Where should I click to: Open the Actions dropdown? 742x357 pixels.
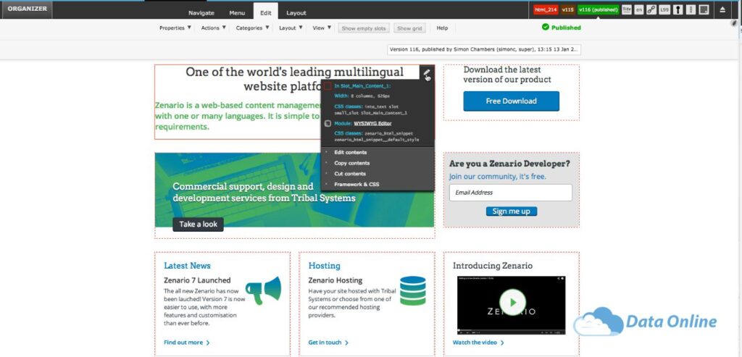pyautogui.click(x=214, y=28)
